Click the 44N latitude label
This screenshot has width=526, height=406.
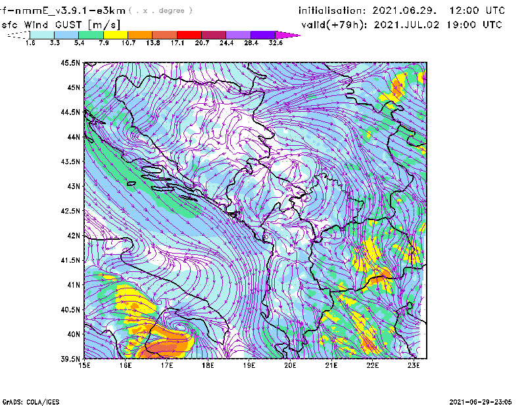pos(74,137)
